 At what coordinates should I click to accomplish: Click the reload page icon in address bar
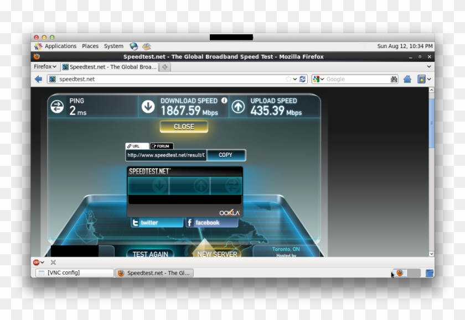click(x=303, y=79)
